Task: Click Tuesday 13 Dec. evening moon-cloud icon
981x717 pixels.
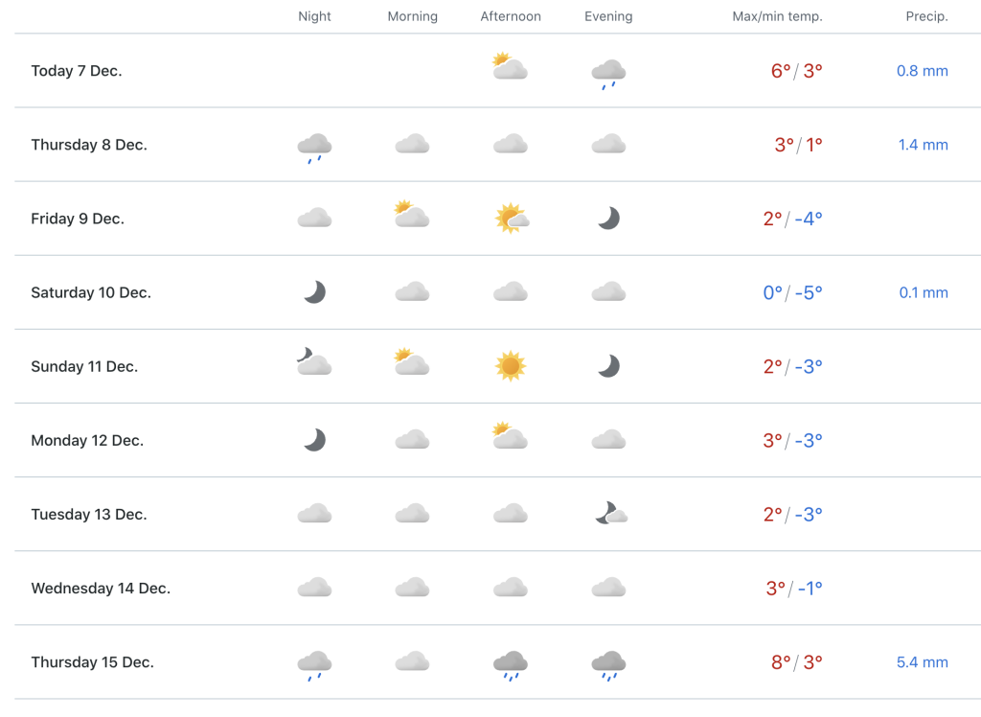Action: pyautogui.click(x=610, y=513)
